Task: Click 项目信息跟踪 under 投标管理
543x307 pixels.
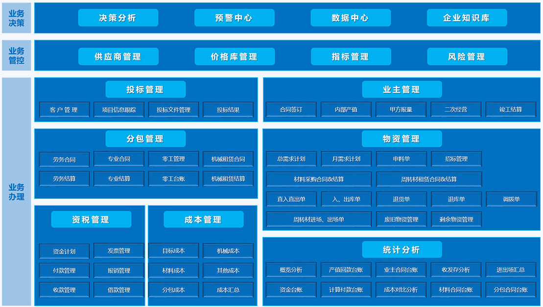Action: [119, 110]
